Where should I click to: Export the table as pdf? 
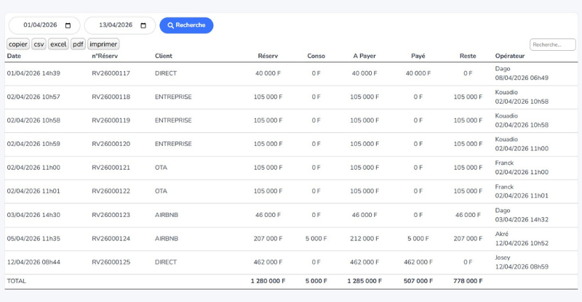tap(78, 44)
